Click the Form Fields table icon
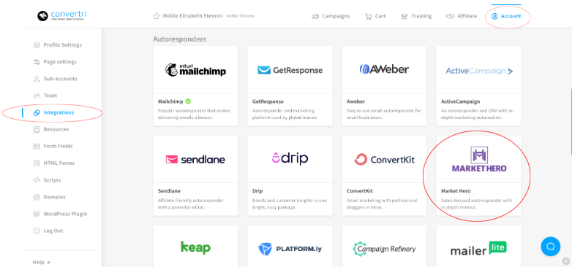 (37, 146)
